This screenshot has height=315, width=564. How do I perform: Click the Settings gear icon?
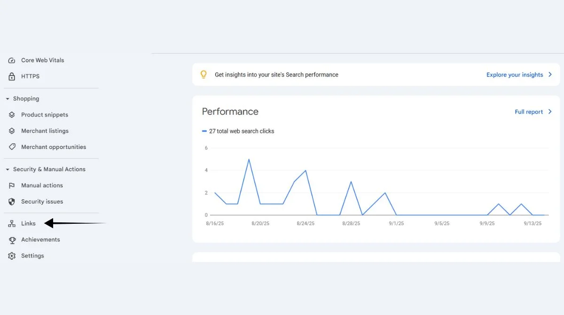coord(12,256)
